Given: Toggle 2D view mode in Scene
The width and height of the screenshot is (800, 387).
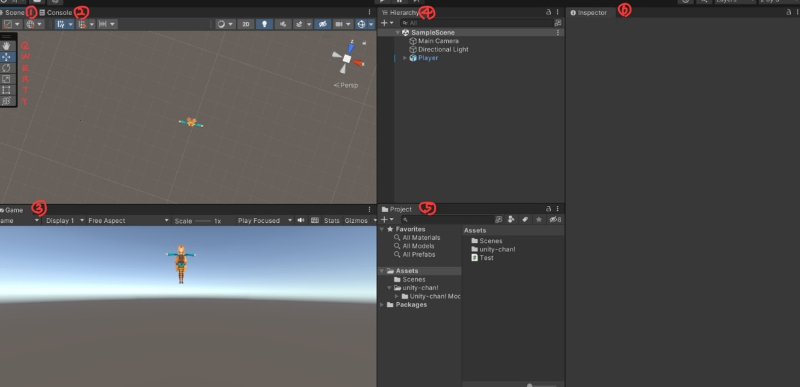Looking at the screenshot, I should pos(245,24).
